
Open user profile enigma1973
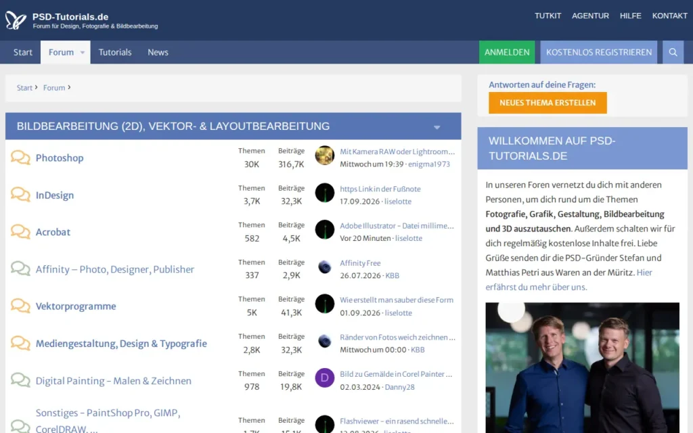pyautogui.click(x=428, y=164)
